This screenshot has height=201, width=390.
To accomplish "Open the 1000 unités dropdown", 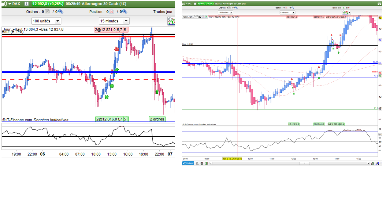I will pos(225,13).
